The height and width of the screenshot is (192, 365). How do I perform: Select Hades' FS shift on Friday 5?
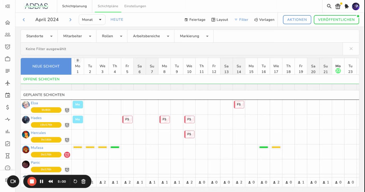pyautogui.click(x=127, y=119)
